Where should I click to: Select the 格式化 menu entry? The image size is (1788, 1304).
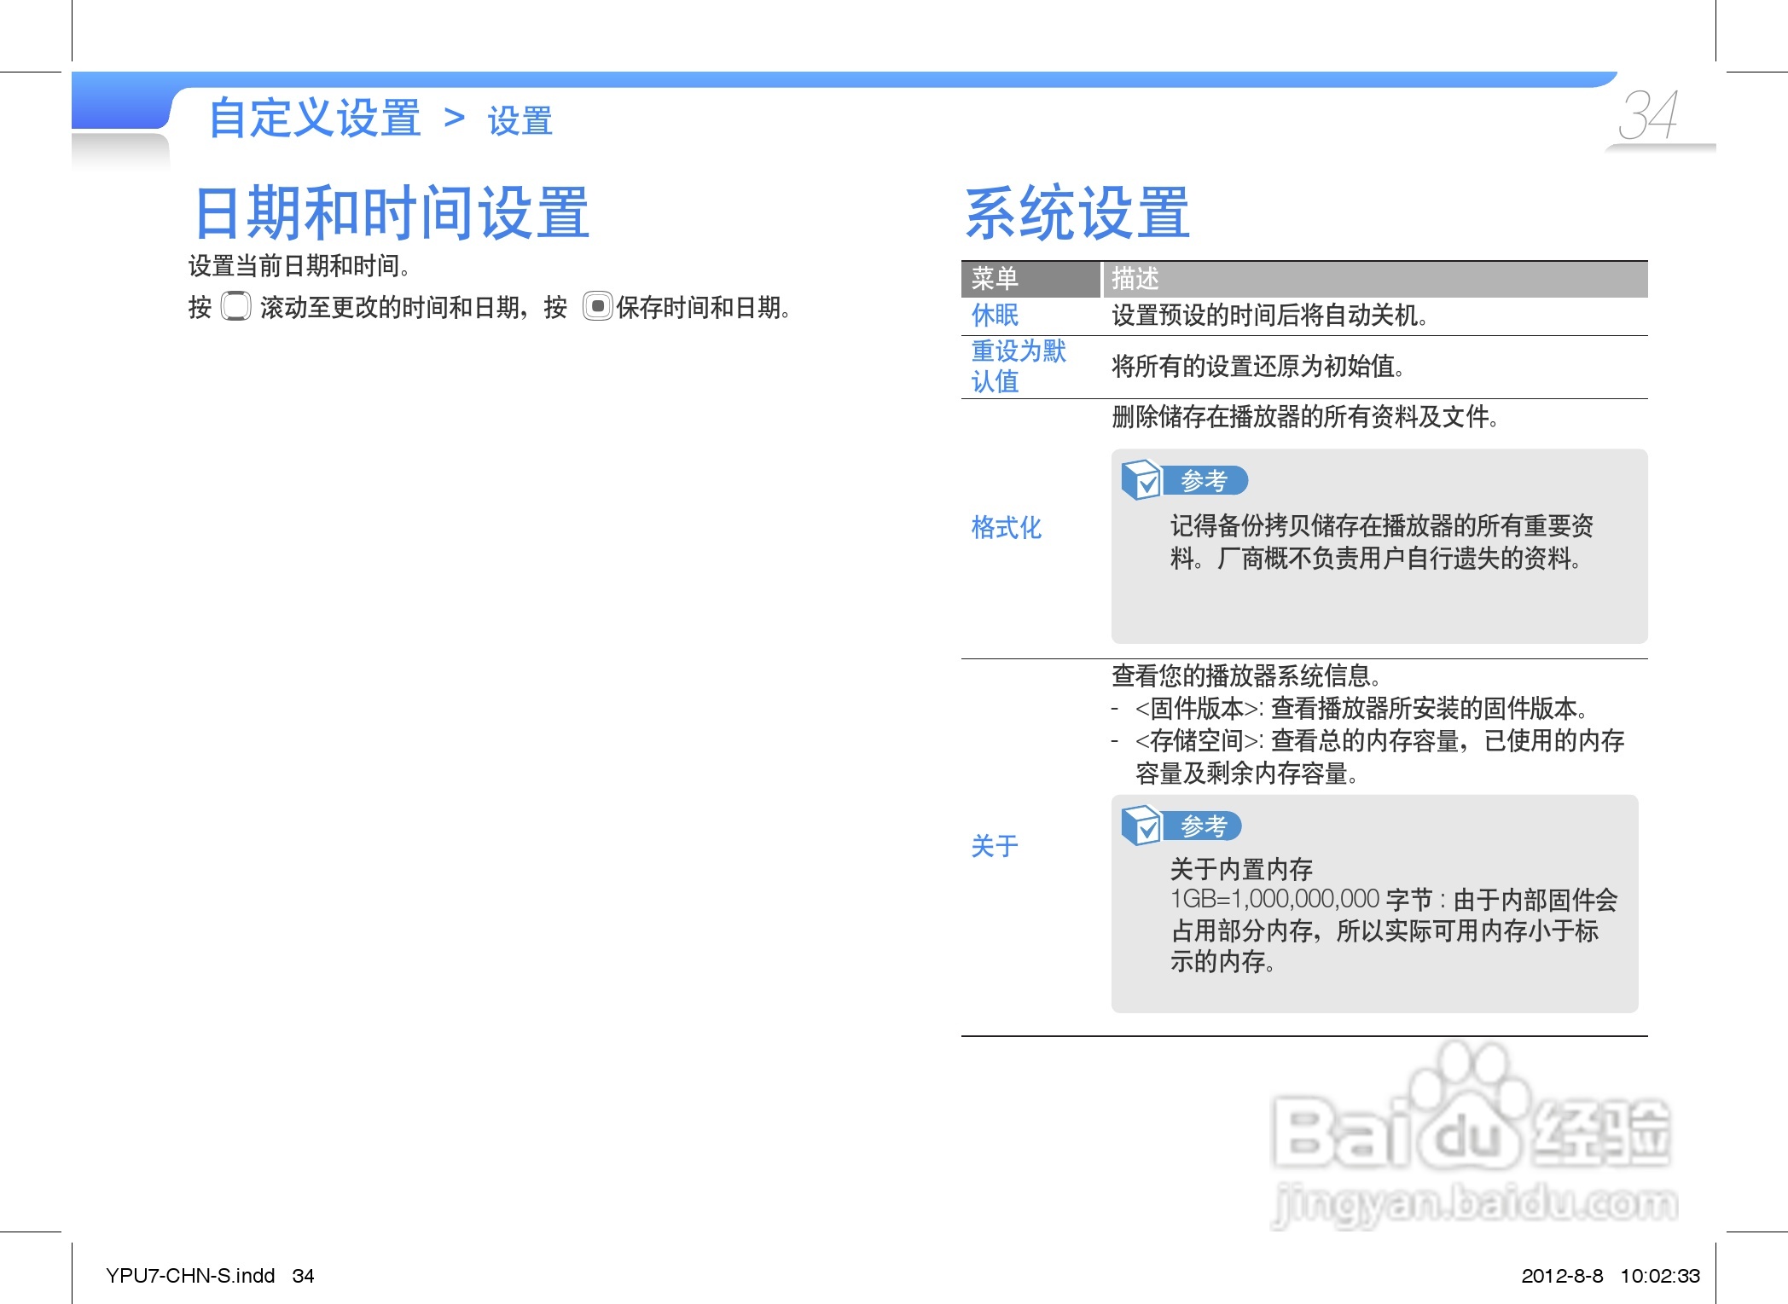click(1006, 528)
